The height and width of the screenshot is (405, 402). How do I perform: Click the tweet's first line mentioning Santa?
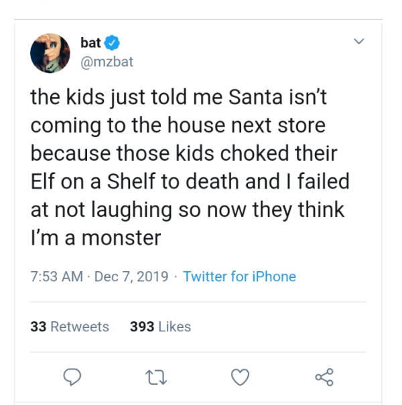click(x=178, y=98)
